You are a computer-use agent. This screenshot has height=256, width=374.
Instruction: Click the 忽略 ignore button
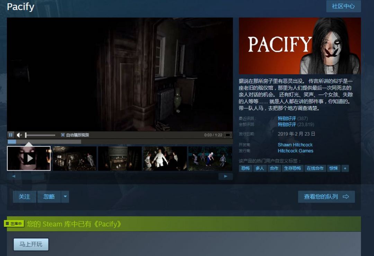coord(49,197)
